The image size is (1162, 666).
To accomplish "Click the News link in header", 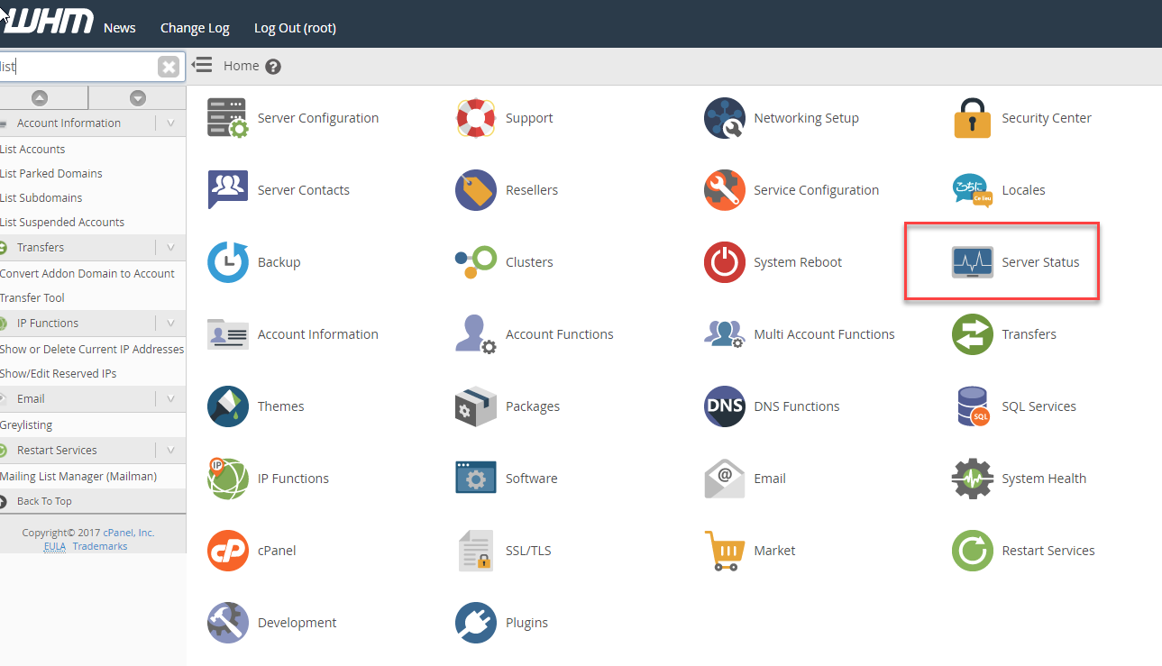I will [119, 28].
